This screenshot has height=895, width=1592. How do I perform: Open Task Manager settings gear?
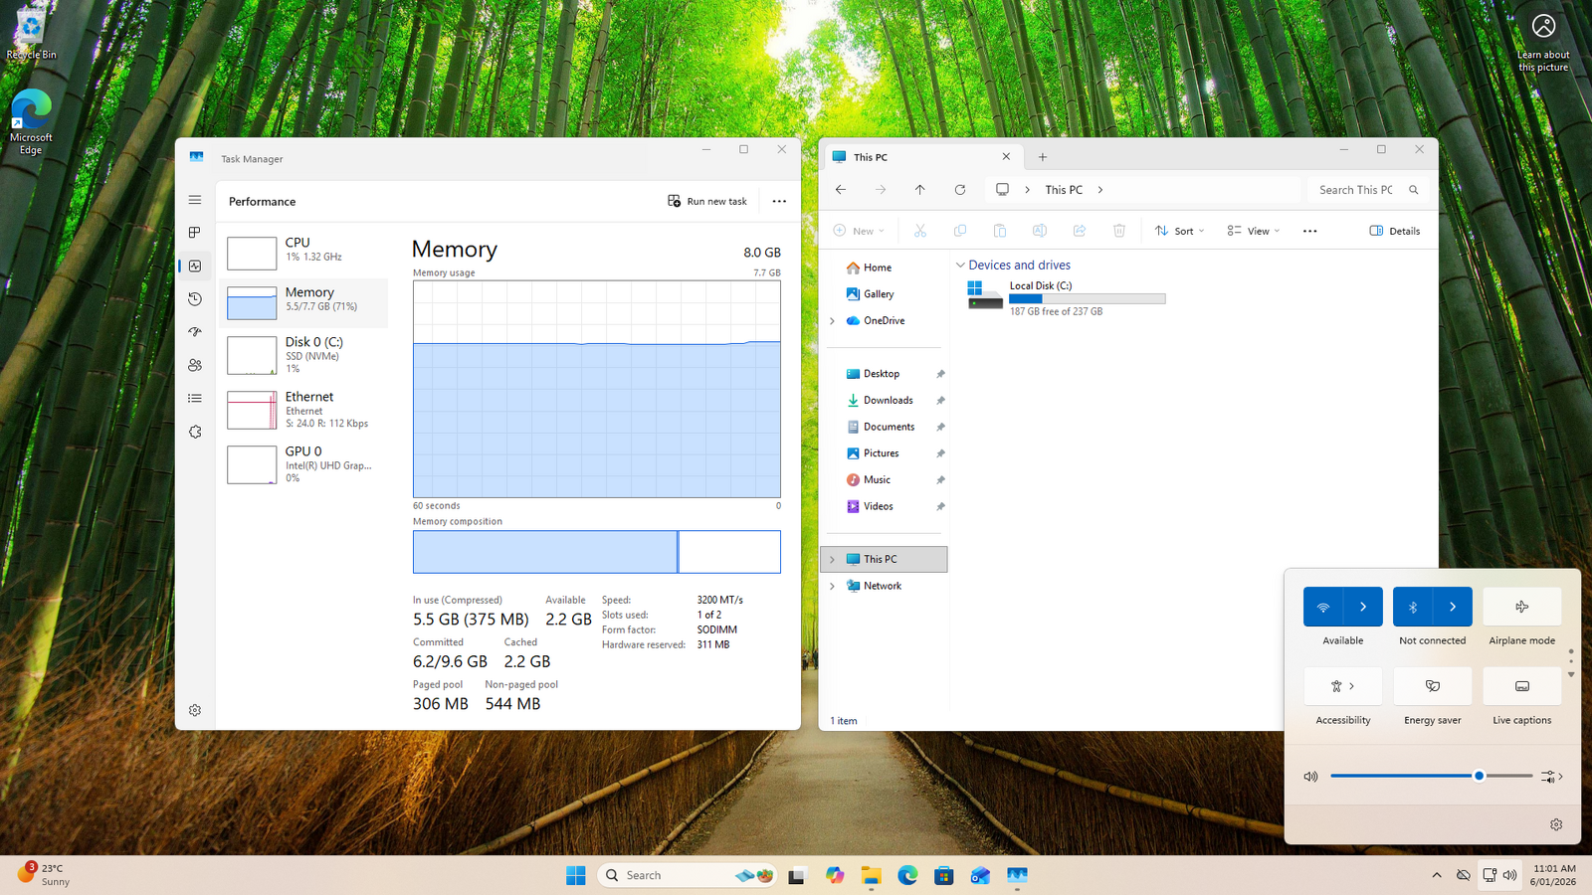pos(195,710)
